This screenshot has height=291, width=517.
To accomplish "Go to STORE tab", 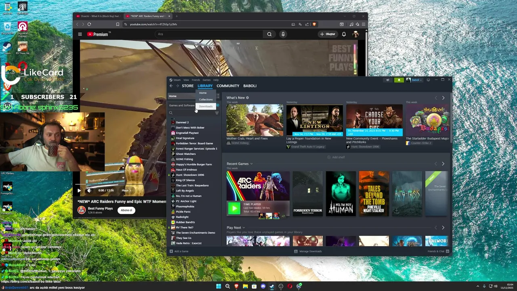I will 188,86.
